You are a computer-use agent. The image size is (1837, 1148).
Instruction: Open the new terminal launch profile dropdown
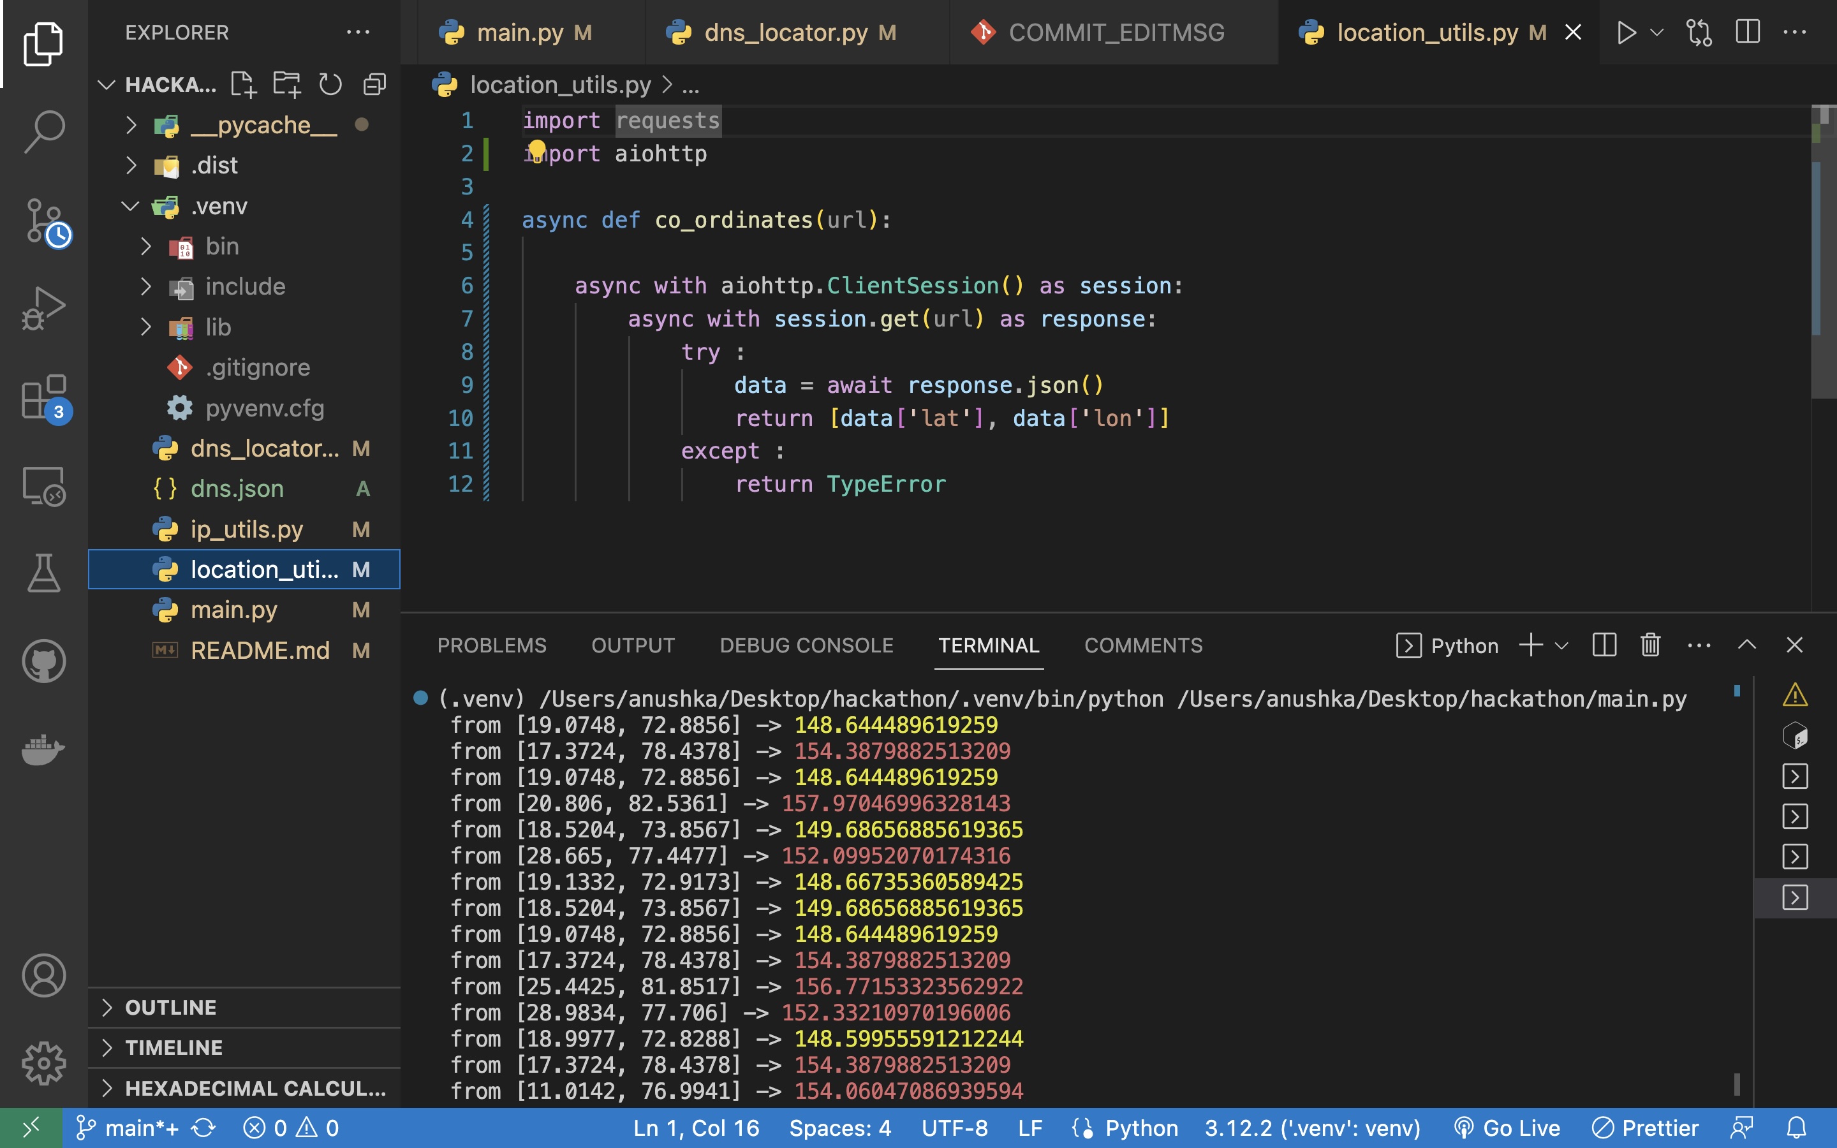(1561, 646)
